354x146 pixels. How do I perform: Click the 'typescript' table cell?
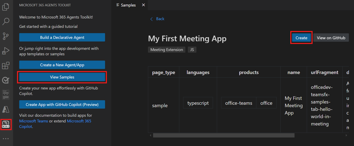coord(198,103)
